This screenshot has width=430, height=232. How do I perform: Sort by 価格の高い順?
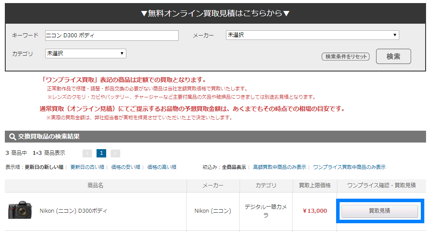(x=162, y=167)
